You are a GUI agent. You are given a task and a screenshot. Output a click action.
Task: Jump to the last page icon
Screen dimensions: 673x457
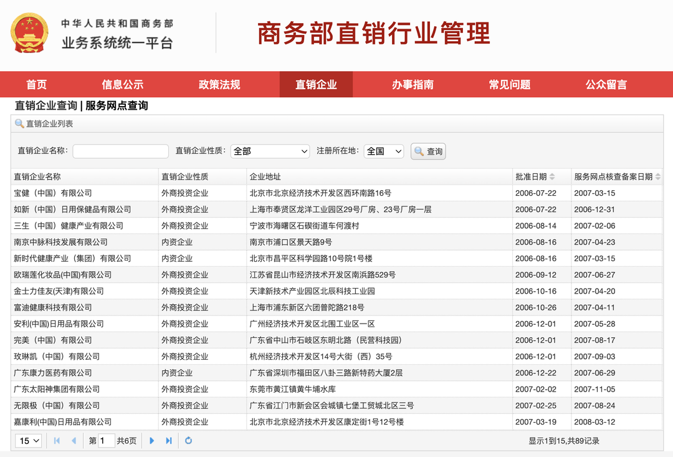tap(169, 441)
